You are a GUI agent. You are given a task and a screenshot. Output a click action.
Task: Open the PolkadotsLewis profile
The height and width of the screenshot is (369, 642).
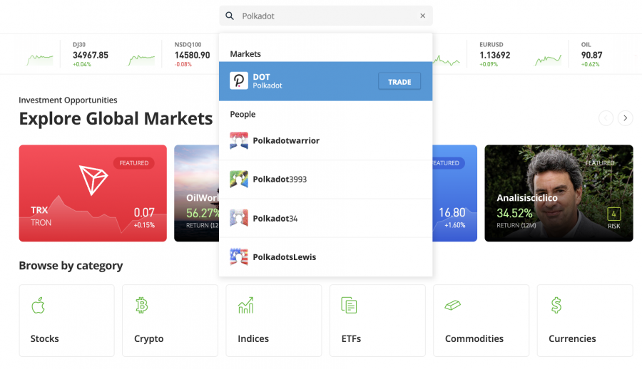(x=325, y=257)
